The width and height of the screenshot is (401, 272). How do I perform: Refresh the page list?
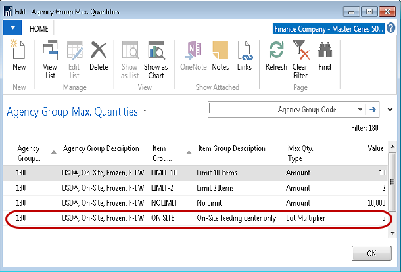point(276,55)
